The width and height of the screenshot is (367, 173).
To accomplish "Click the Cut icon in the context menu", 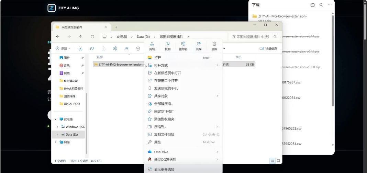I will pos(152,44).
